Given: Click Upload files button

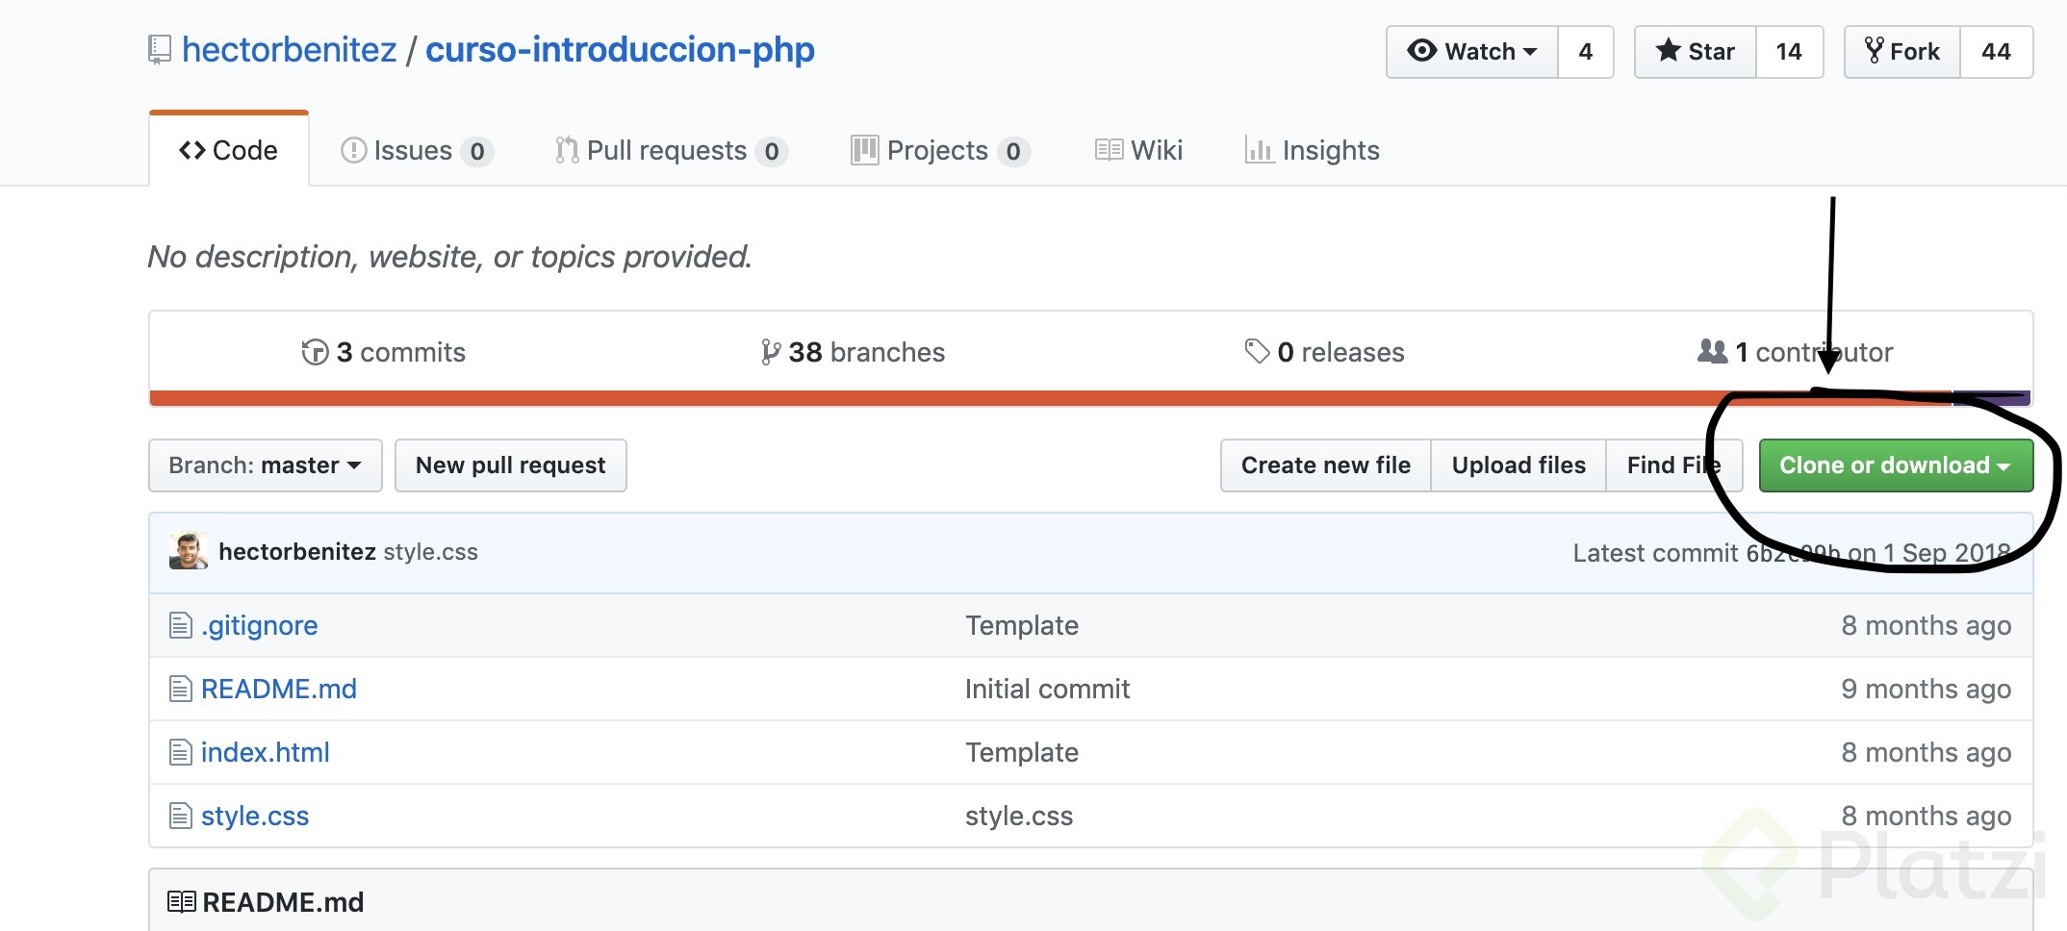Looking at the screenshot, I should tap(1518, 465).
